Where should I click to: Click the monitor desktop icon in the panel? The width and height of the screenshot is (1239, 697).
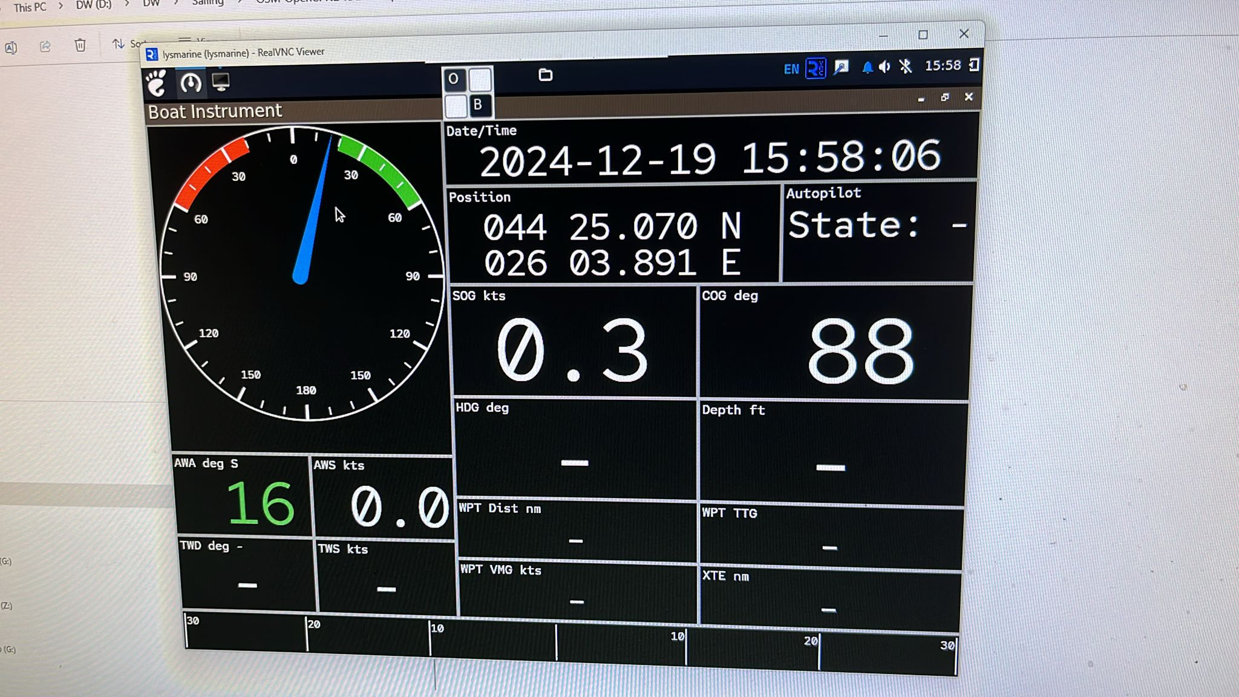click(x=221, y=81)
